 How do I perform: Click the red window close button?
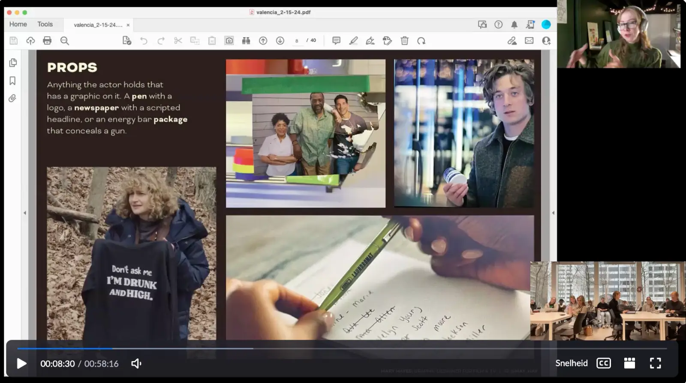pos(9,12)
